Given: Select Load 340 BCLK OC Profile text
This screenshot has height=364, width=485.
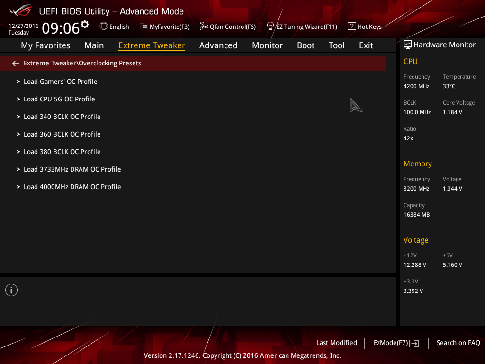Looking at the screenshot, I should pos(62,117).
